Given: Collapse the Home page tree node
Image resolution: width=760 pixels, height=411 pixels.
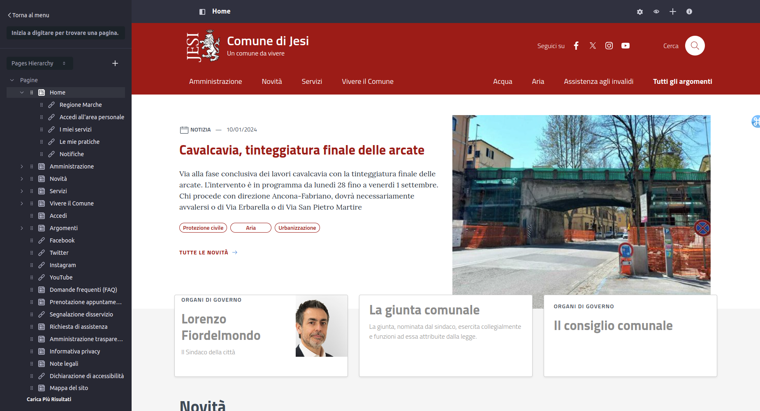Looking at the screenshot, I should 22,92.
